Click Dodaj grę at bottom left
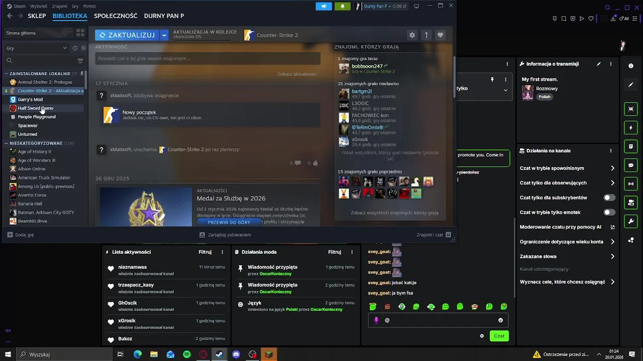This screenshot has height=361, width=643. (x=21, y=235)
